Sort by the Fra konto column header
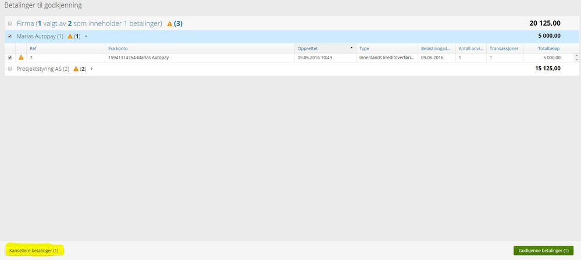Viewport: 581px width, 260px height. pos(199,48)
